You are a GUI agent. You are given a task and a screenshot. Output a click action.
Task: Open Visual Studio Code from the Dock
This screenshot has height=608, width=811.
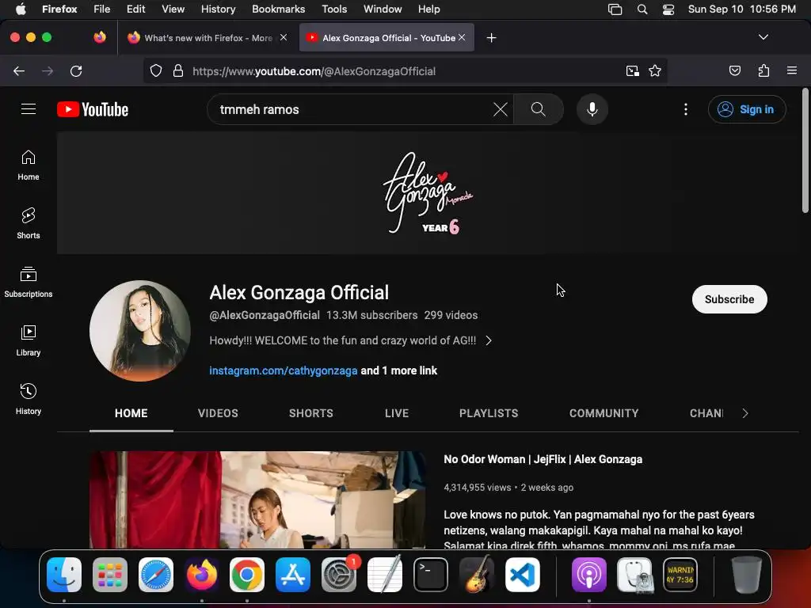[x=523, y=575]
